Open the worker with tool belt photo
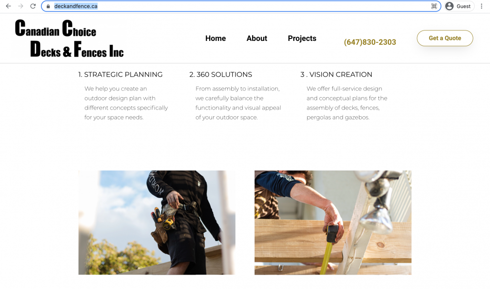 click(x=157, y=222)
